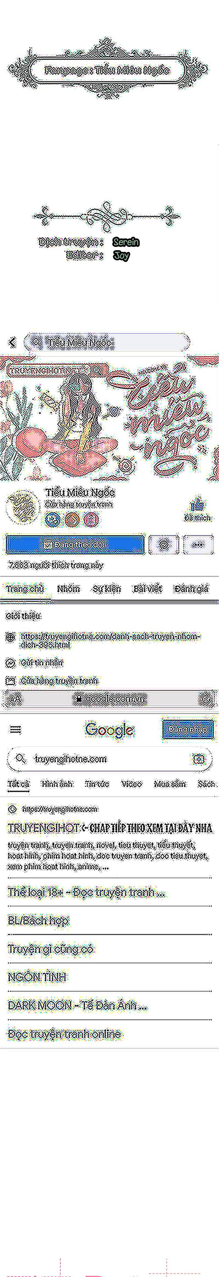This screenshot has width=219, height=1277.
Task: Click the magnifier icon in Tiểu Miêu Ngốc search
Action: [x=36, y=342]
